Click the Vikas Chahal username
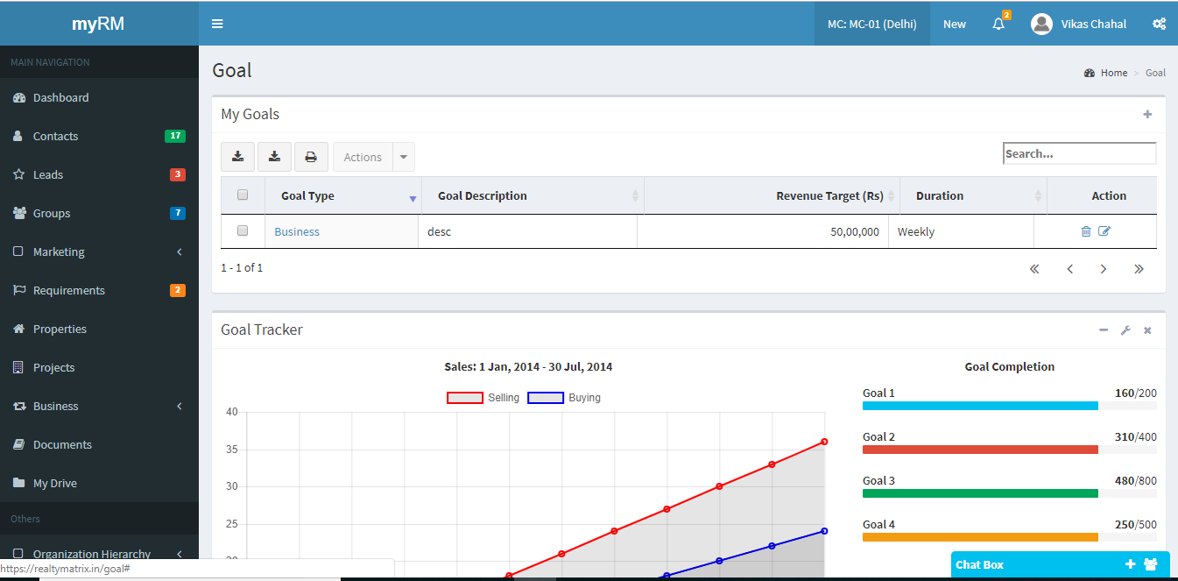Viewport: 1178px width, 581px height. (1094, 24)
